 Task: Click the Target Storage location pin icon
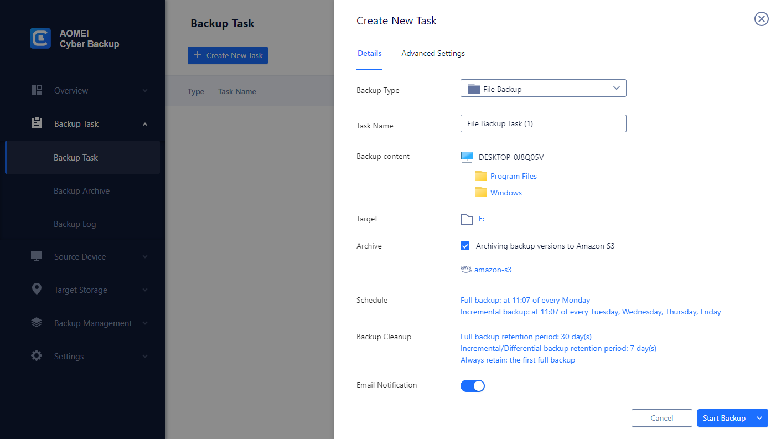coord(37,290)
